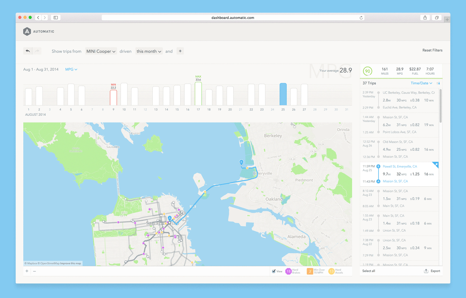Uncheck the View checkbox below the map
Viewport: 466px width, 298px height.
pos(274,271)
